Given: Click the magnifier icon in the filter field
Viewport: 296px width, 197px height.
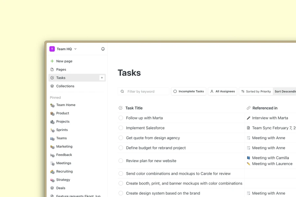Looking at the screenshot, I should click(122, 91).
